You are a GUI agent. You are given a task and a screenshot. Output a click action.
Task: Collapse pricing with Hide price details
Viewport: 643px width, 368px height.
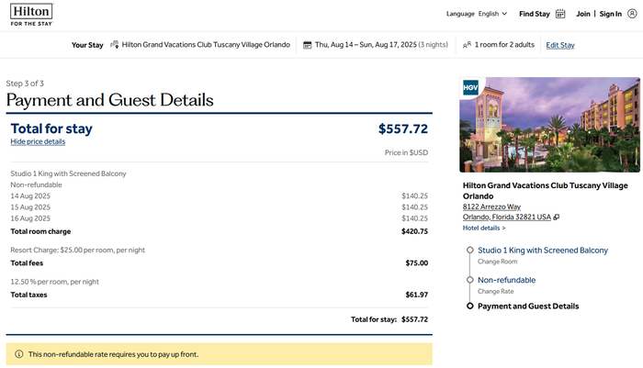(38, 141)
